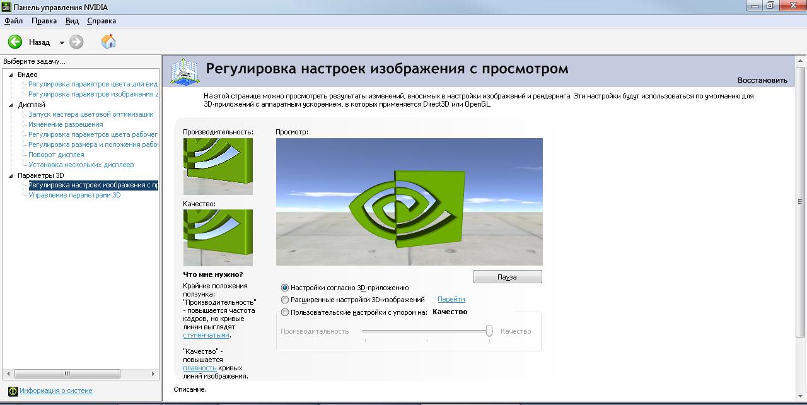The image size is (807, 405).
Task: Go to the Home page icon
Action: (x=108, y=42)
